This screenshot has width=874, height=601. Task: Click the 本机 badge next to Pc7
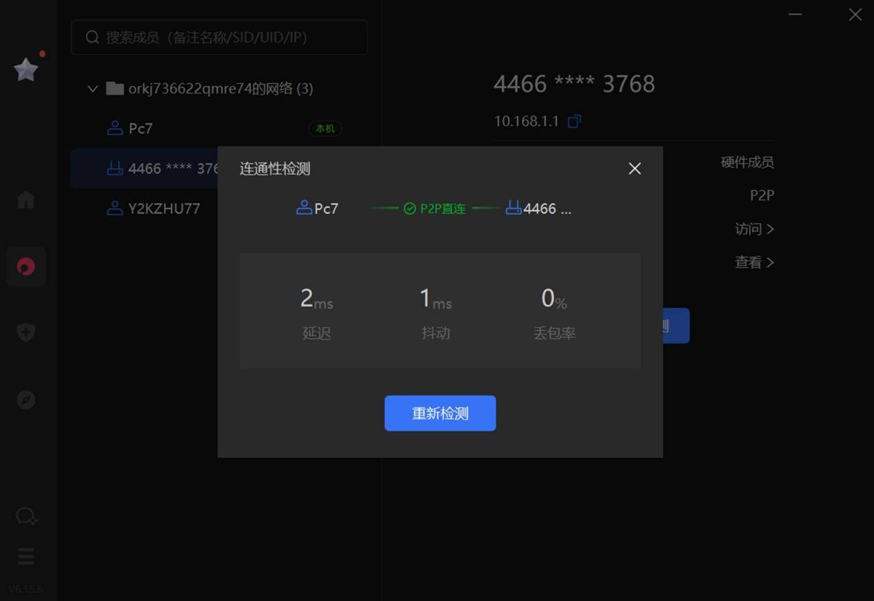click(325, 129)
